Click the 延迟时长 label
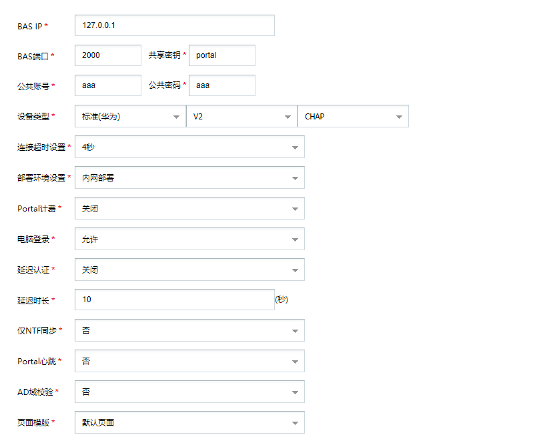 coord(33,300)
